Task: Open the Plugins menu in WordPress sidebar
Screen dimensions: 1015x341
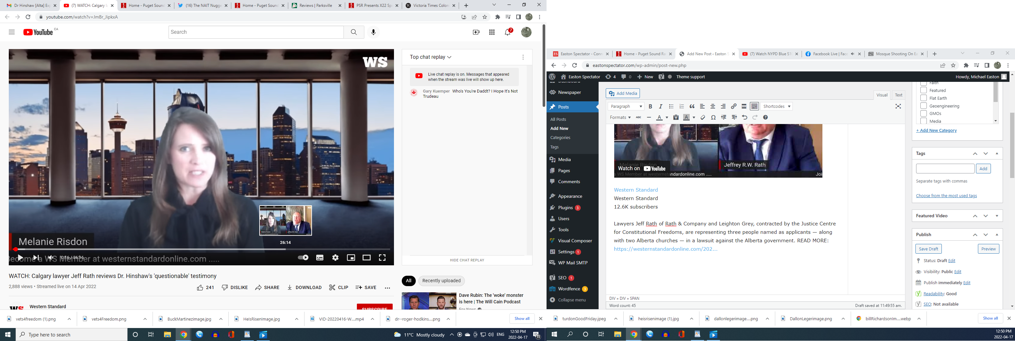Action: pos(565,208)
